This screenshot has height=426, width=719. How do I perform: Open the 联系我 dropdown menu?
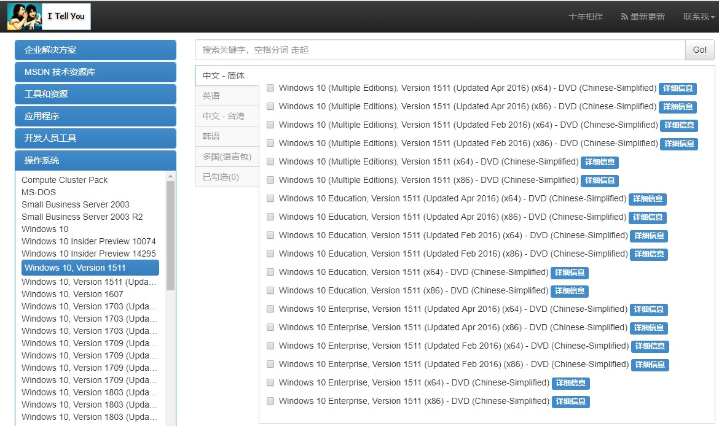point(699,17)
